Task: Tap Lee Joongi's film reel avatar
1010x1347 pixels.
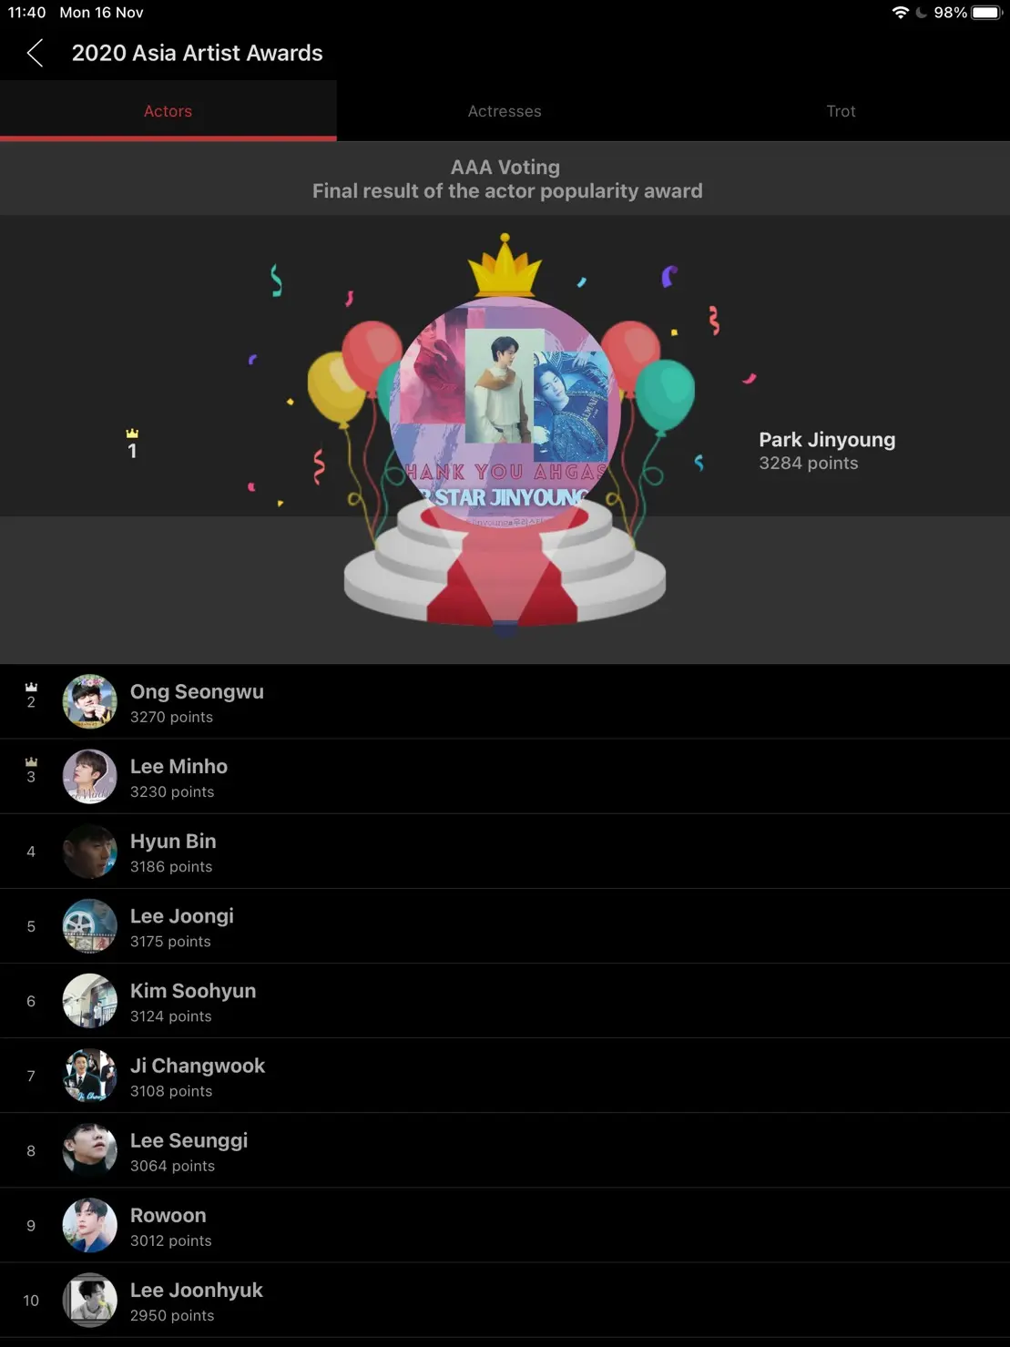Action: [89, 925]
